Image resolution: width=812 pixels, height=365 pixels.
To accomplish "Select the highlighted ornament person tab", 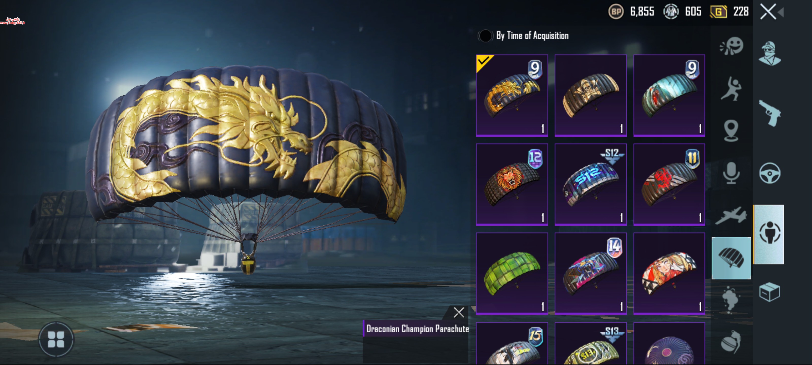I will point(769,234).
